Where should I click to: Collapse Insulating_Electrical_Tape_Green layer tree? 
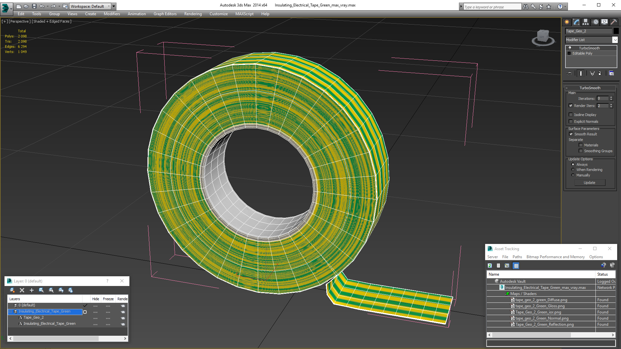(10, 312)
